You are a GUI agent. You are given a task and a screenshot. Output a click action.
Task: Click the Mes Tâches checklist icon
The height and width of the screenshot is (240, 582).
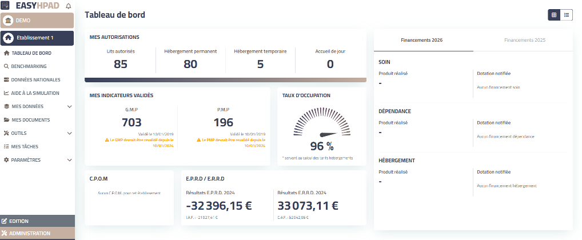pyautogui.click(x=6, y=146)
